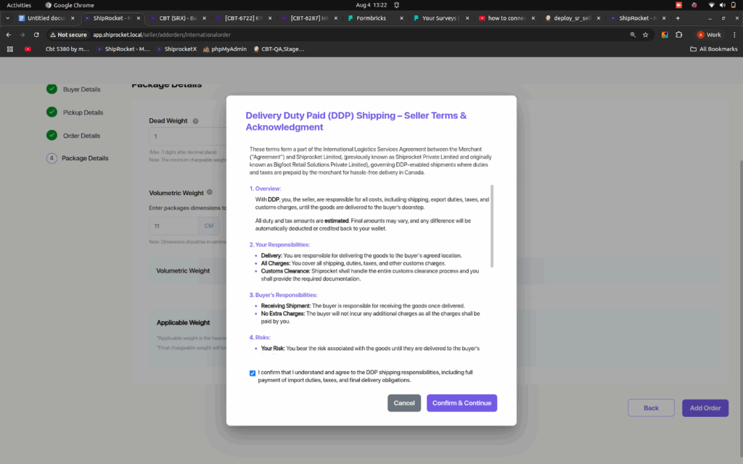Reload the page with browser refresh icon
The height and width of the screenshot is (464, 743).
pyautogui.click(x=36, y=34)
